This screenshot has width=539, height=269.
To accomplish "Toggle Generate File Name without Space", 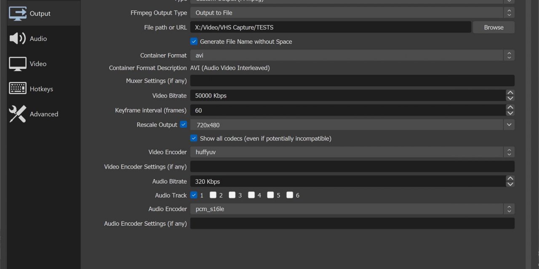I will click(x=194, y=42).
